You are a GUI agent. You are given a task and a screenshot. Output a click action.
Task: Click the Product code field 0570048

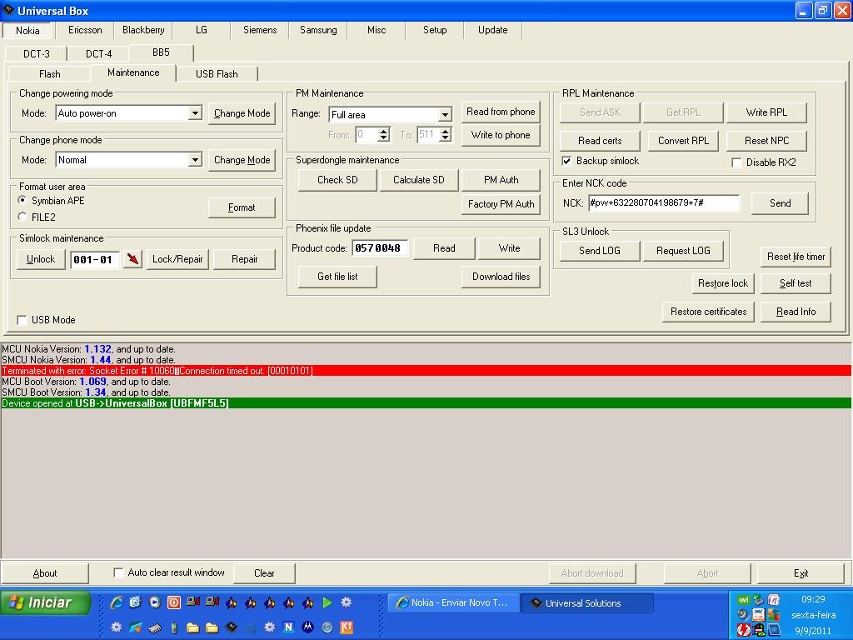[x=380, y=248]
